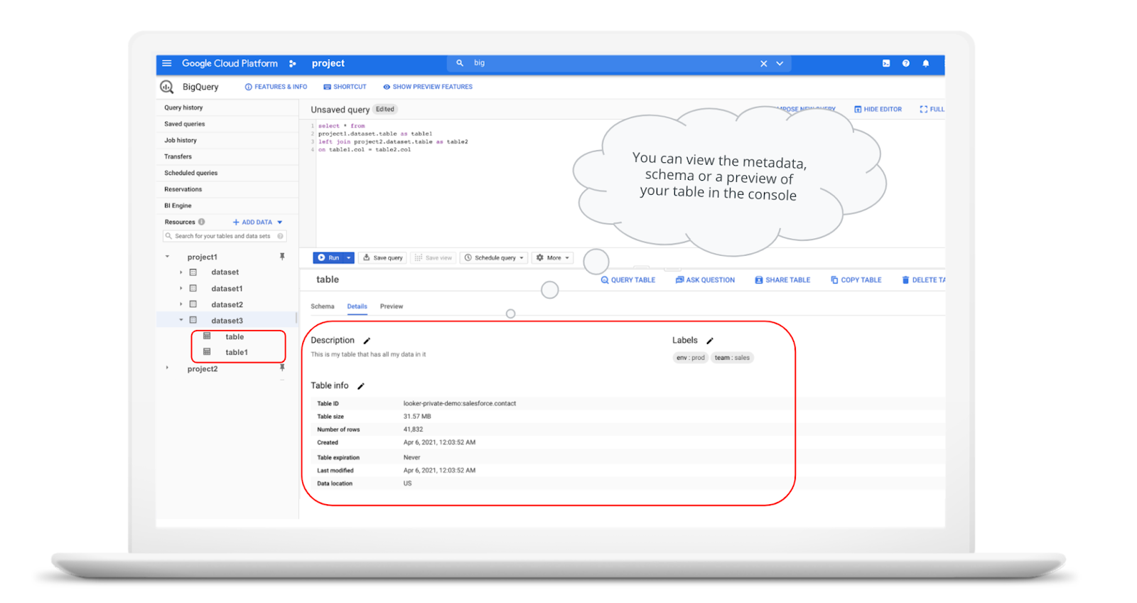Click the search magnifier in top bar
Image resolution: width=1137 pixels, height=603 pixels.
[x=460, y=63]
